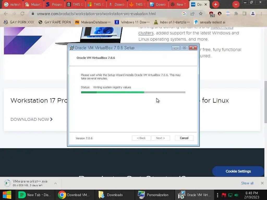The image size is (267, 200).
Task: Follow the 'clusters' link on the page
Action: click(146, 33)
